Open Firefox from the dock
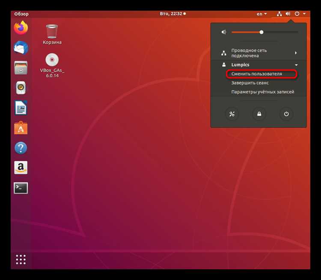 21,28
